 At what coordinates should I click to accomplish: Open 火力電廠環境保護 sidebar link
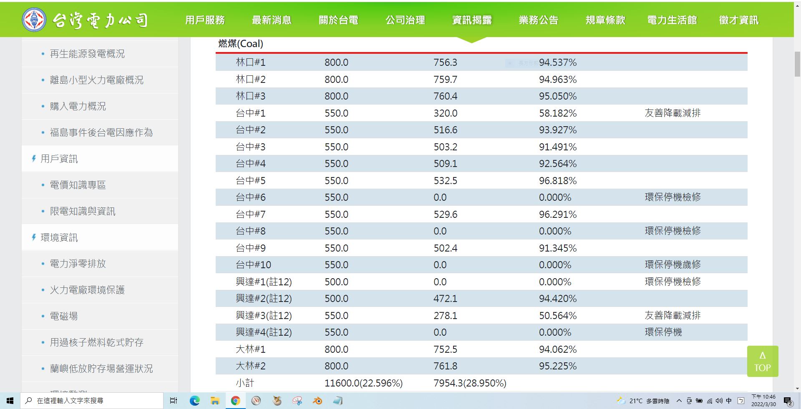pos(87,290)
